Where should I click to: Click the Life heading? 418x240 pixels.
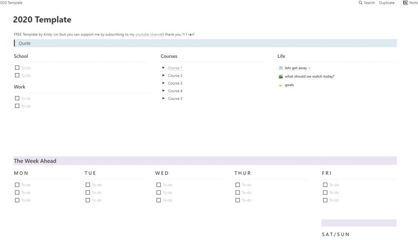coord(281,56)
